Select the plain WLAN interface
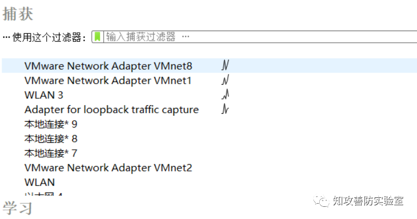Viewport: 417px width, 219px height. pos(40,182)
